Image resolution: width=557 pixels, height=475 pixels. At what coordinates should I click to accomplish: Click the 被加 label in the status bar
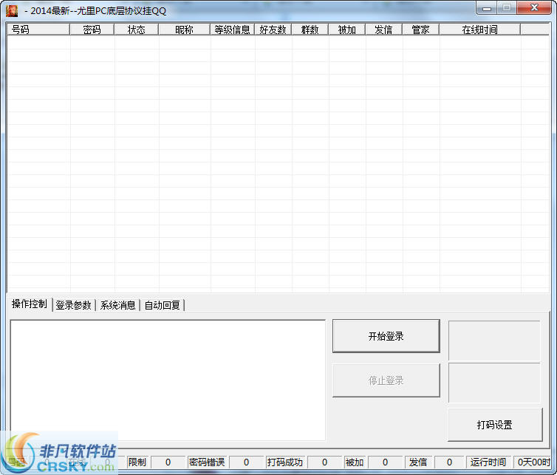[x=355, y=462]
